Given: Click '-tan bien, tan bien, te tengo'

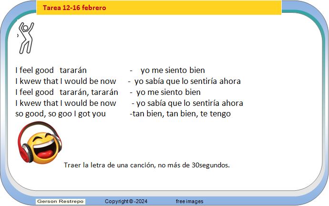Looking at the screenshot, I should pyautogui.click(x=180, y=114).
